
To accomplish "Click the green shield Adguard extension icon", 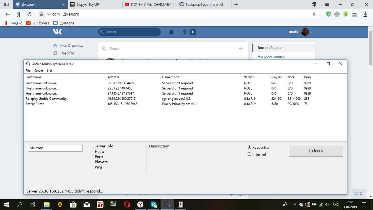I will 328,14.
